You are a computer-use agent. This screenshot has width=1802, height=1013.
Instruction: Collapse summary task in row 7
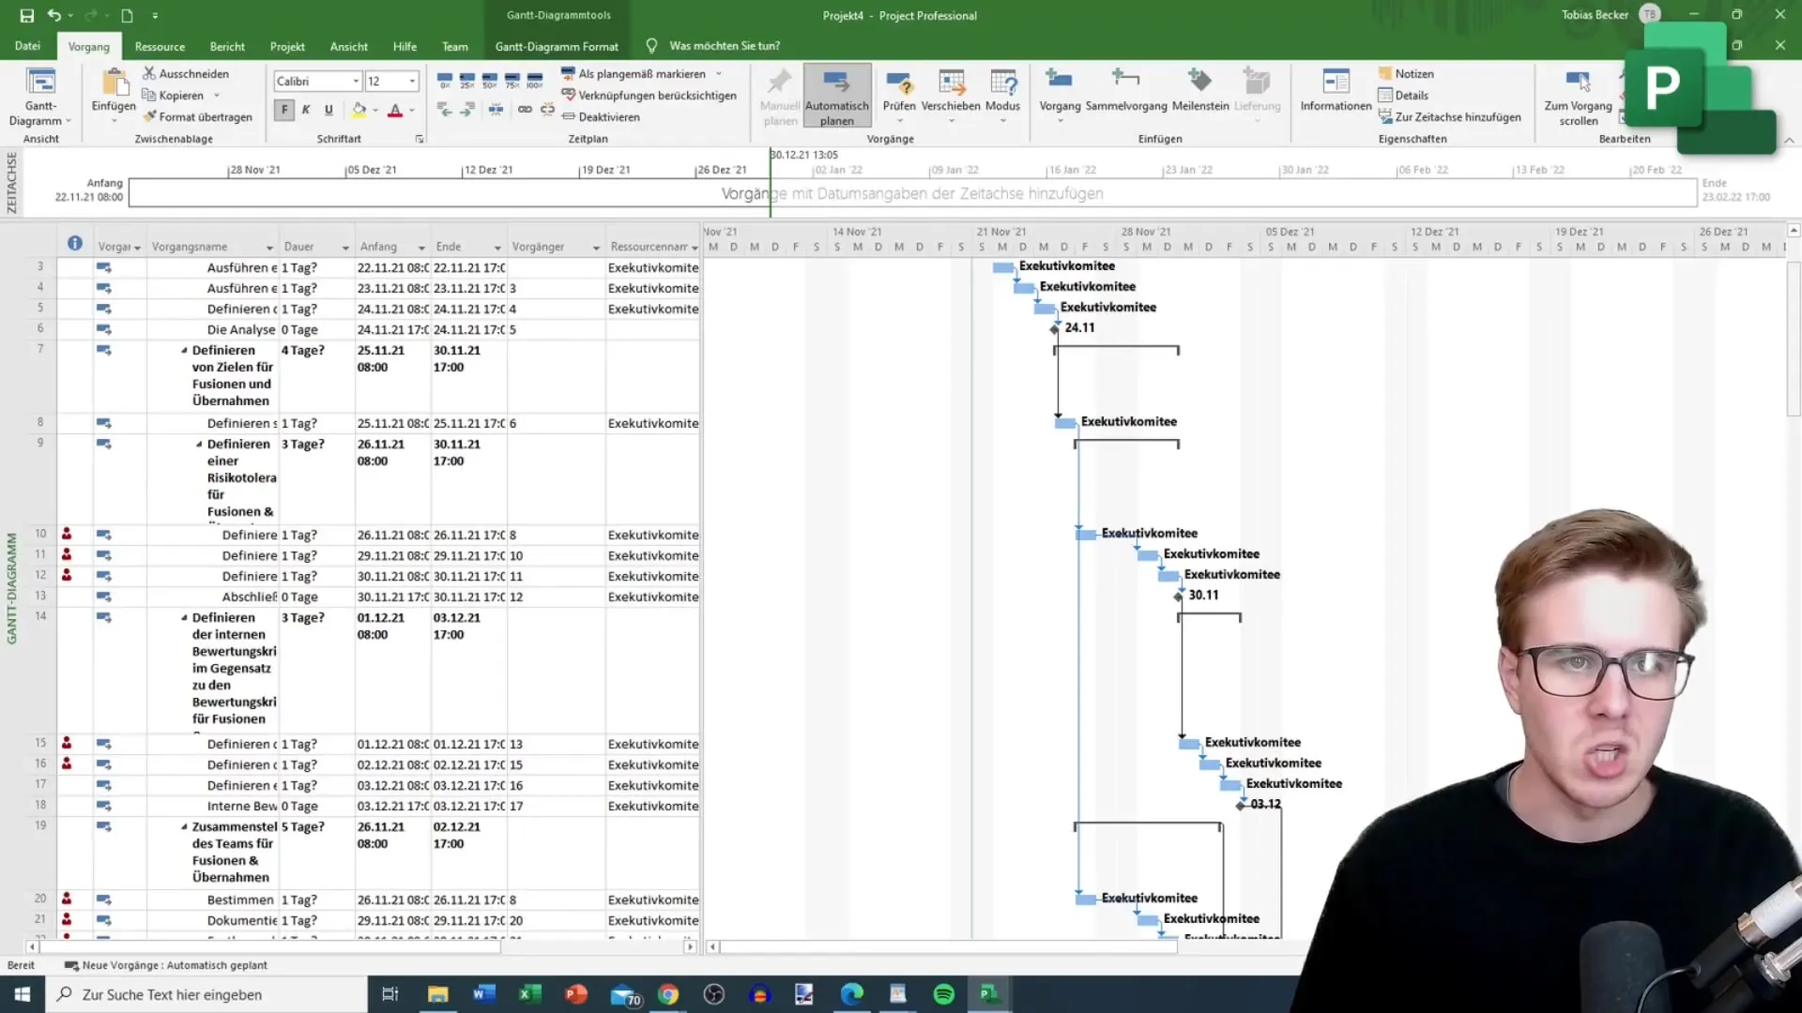[184, 350]
